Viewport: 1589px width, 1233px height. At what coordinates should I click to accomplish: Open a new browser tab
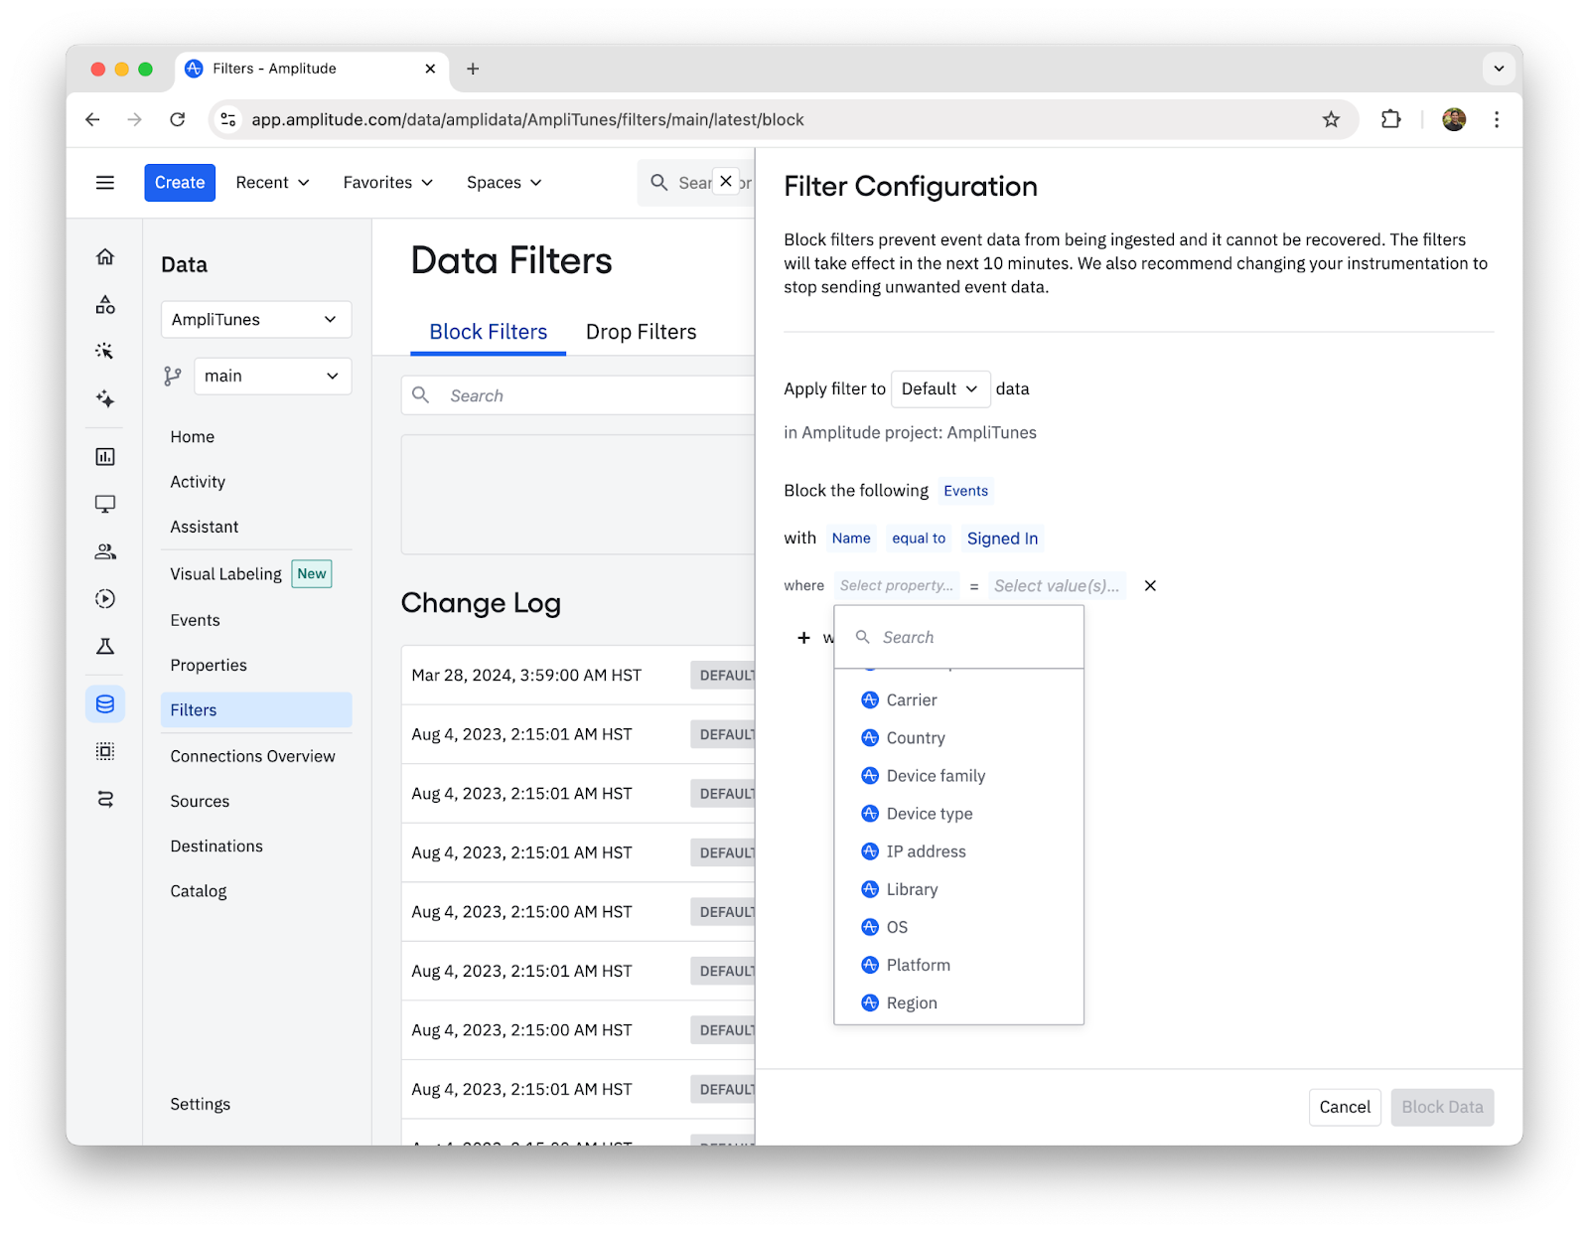click(x=473, y=69)
